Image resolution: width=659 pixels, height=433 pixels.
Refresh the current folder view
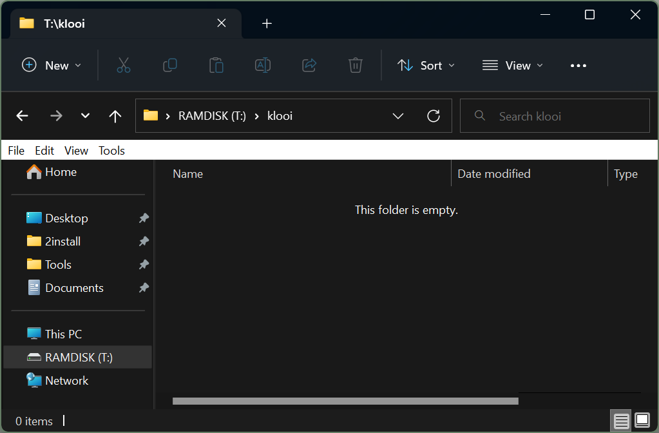click(x=434, y=116)
